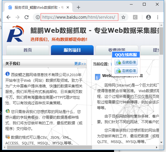Click the horizontal scrollbar right arrow
166x152 pixels.
coord(157,147)
